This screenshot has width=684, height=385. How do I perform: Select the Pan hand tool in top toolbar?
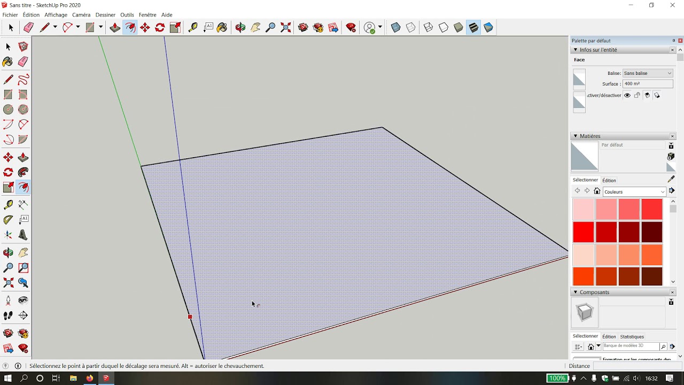pos(255,27)
